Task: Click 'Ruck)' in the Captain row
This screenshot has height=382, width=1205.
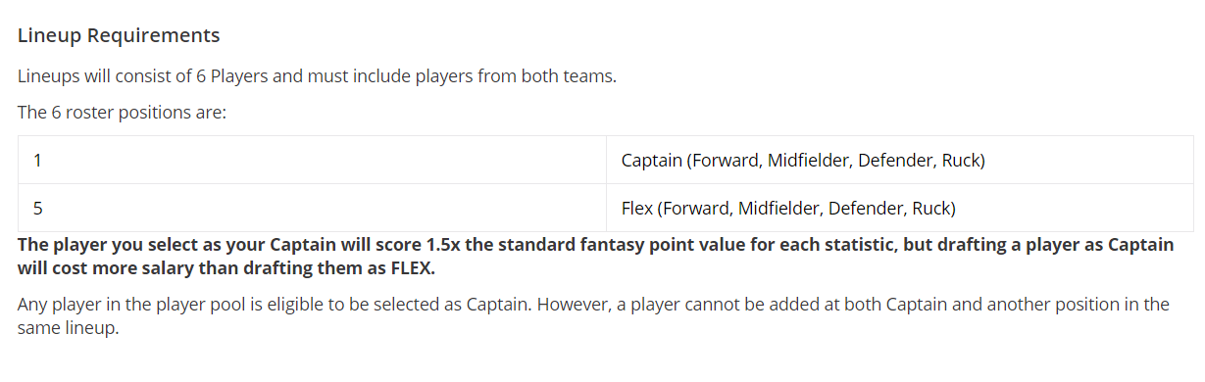Action: pyautogui.click(x=963, y=160)
